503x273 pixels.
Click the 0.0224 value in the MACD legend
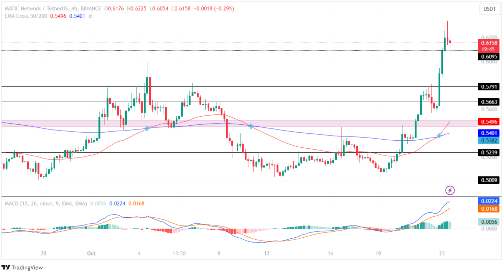tap(117, 203)
